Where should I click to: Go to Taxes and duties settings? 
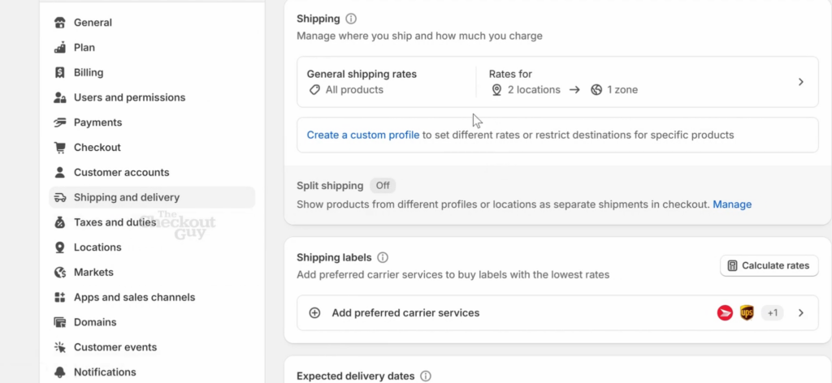(115, 222)
